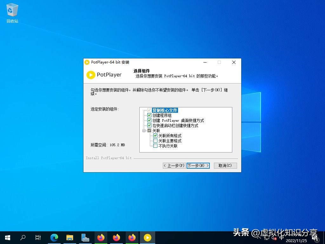
Task: Open Microsoft Edge from the taskbar
Action: click(54, 237)
